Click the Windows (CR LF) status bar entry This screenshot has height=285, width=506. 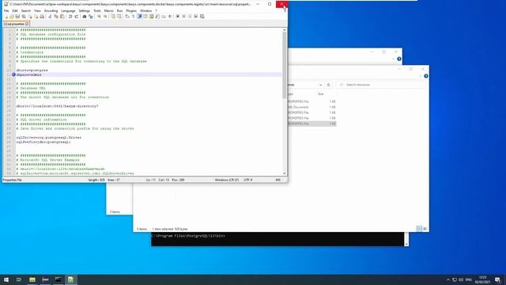227,180
